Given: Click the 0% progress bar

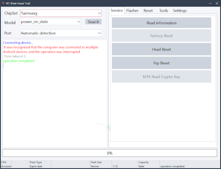Looking at the screenshot, I should point(110,153).
